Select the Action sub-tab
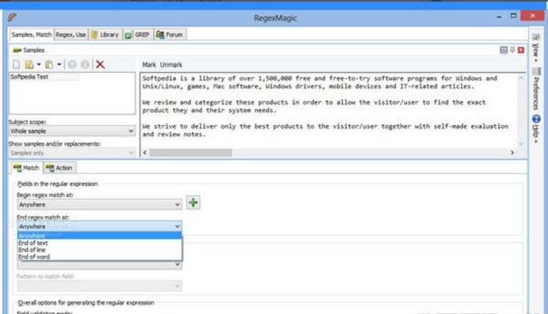 click(x=60, y=168)
